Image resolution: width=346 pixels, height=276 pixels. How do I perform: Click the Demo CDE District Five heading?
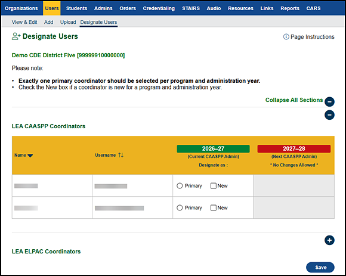[x=68, y=55]
